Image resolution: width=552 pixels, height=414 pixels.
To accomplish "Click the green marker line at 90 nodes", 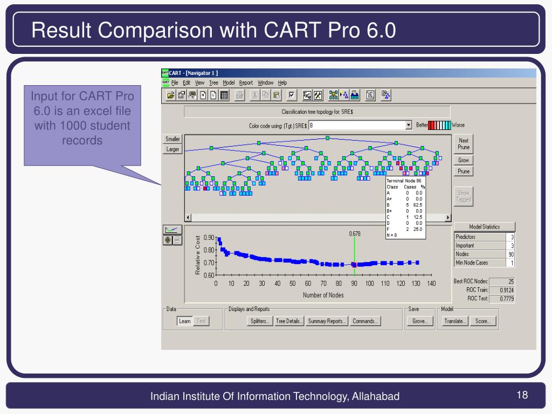I will 355,256.
